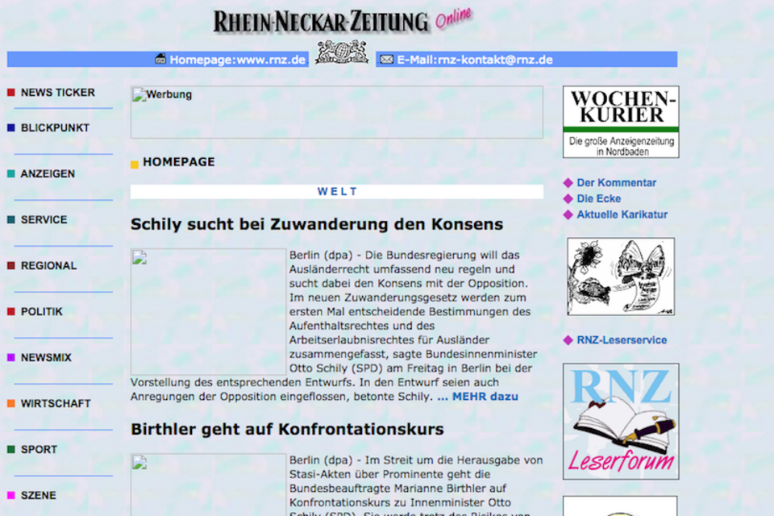This screenshot has width=774, height=516.
Task: Click the teal square beside ANZEIGEN
Action: 10,174
